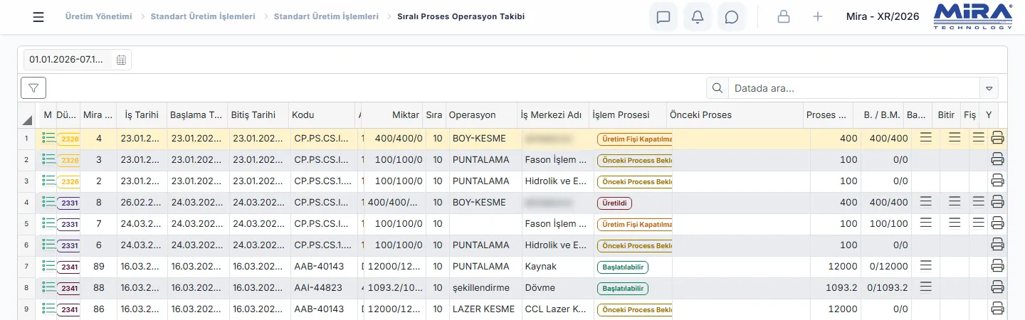This screenshot has height=320, width=1025.
Task: Click 'Üretim Fişi Kapatılma' status in row 1
Action: pos(635,139)
